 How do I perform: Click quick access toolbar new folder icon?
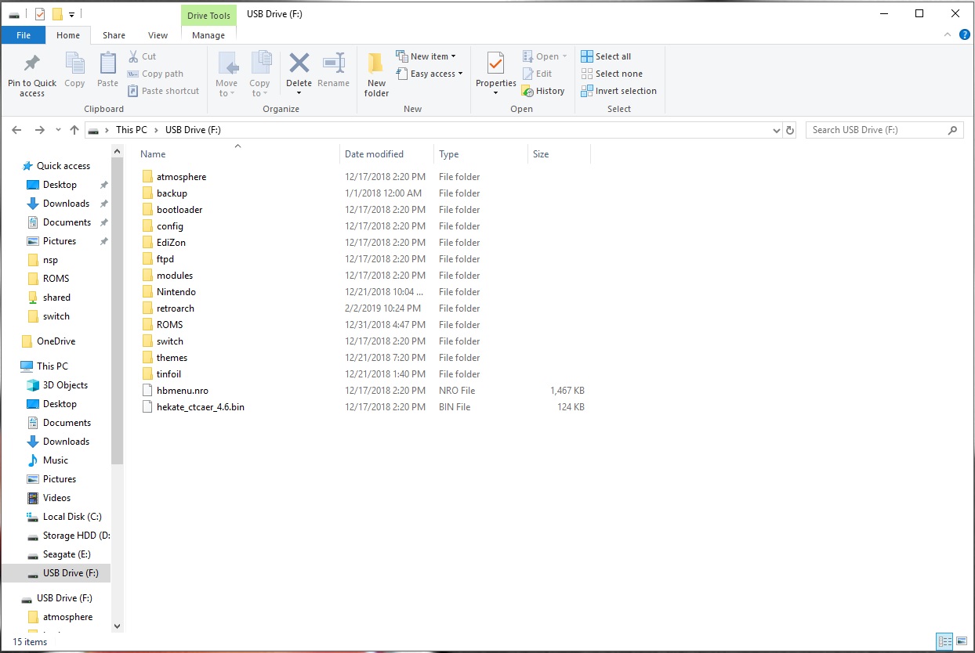tap(56, 14)
